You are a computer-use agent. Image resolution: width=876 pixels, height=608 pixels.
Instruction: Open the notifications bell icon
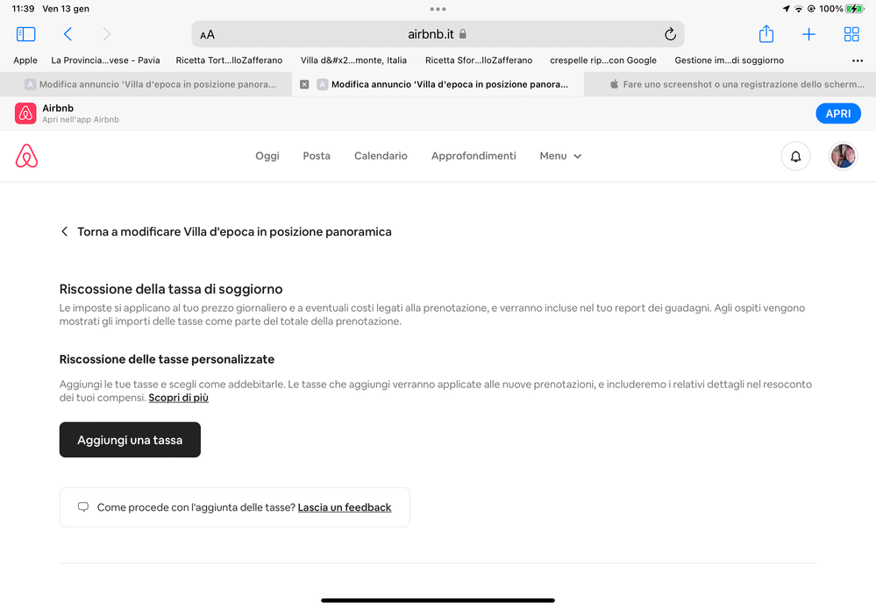[795, 156]
